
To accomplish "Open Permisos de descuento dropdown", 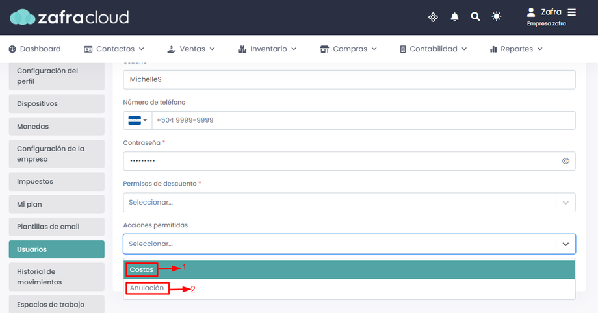I will pyautogui.click(x=349, y=203).
